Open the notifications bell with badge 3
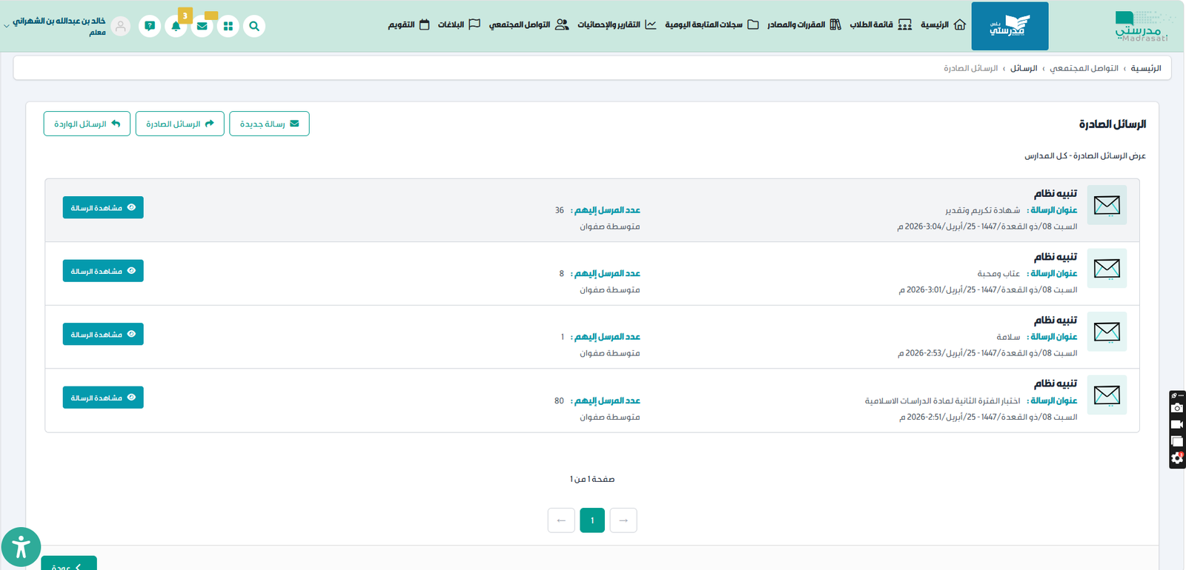Image resolution: width=1186 pixels, height=570 pixels. point(176,26)
